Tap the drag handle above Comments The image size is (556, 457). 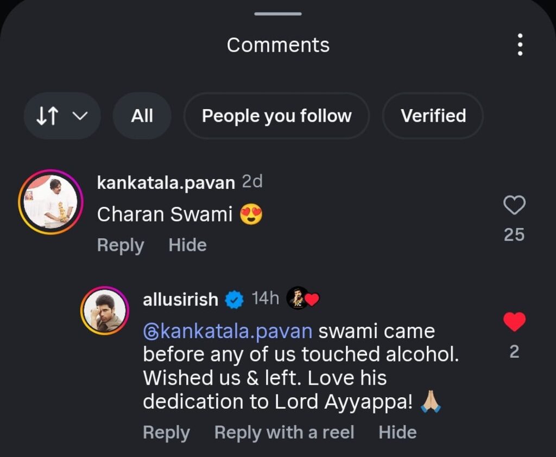click(x=277, y=13)
